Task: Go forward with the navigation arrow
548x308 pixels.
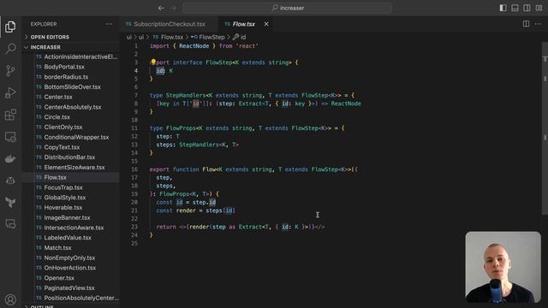Action: point(173,8)
